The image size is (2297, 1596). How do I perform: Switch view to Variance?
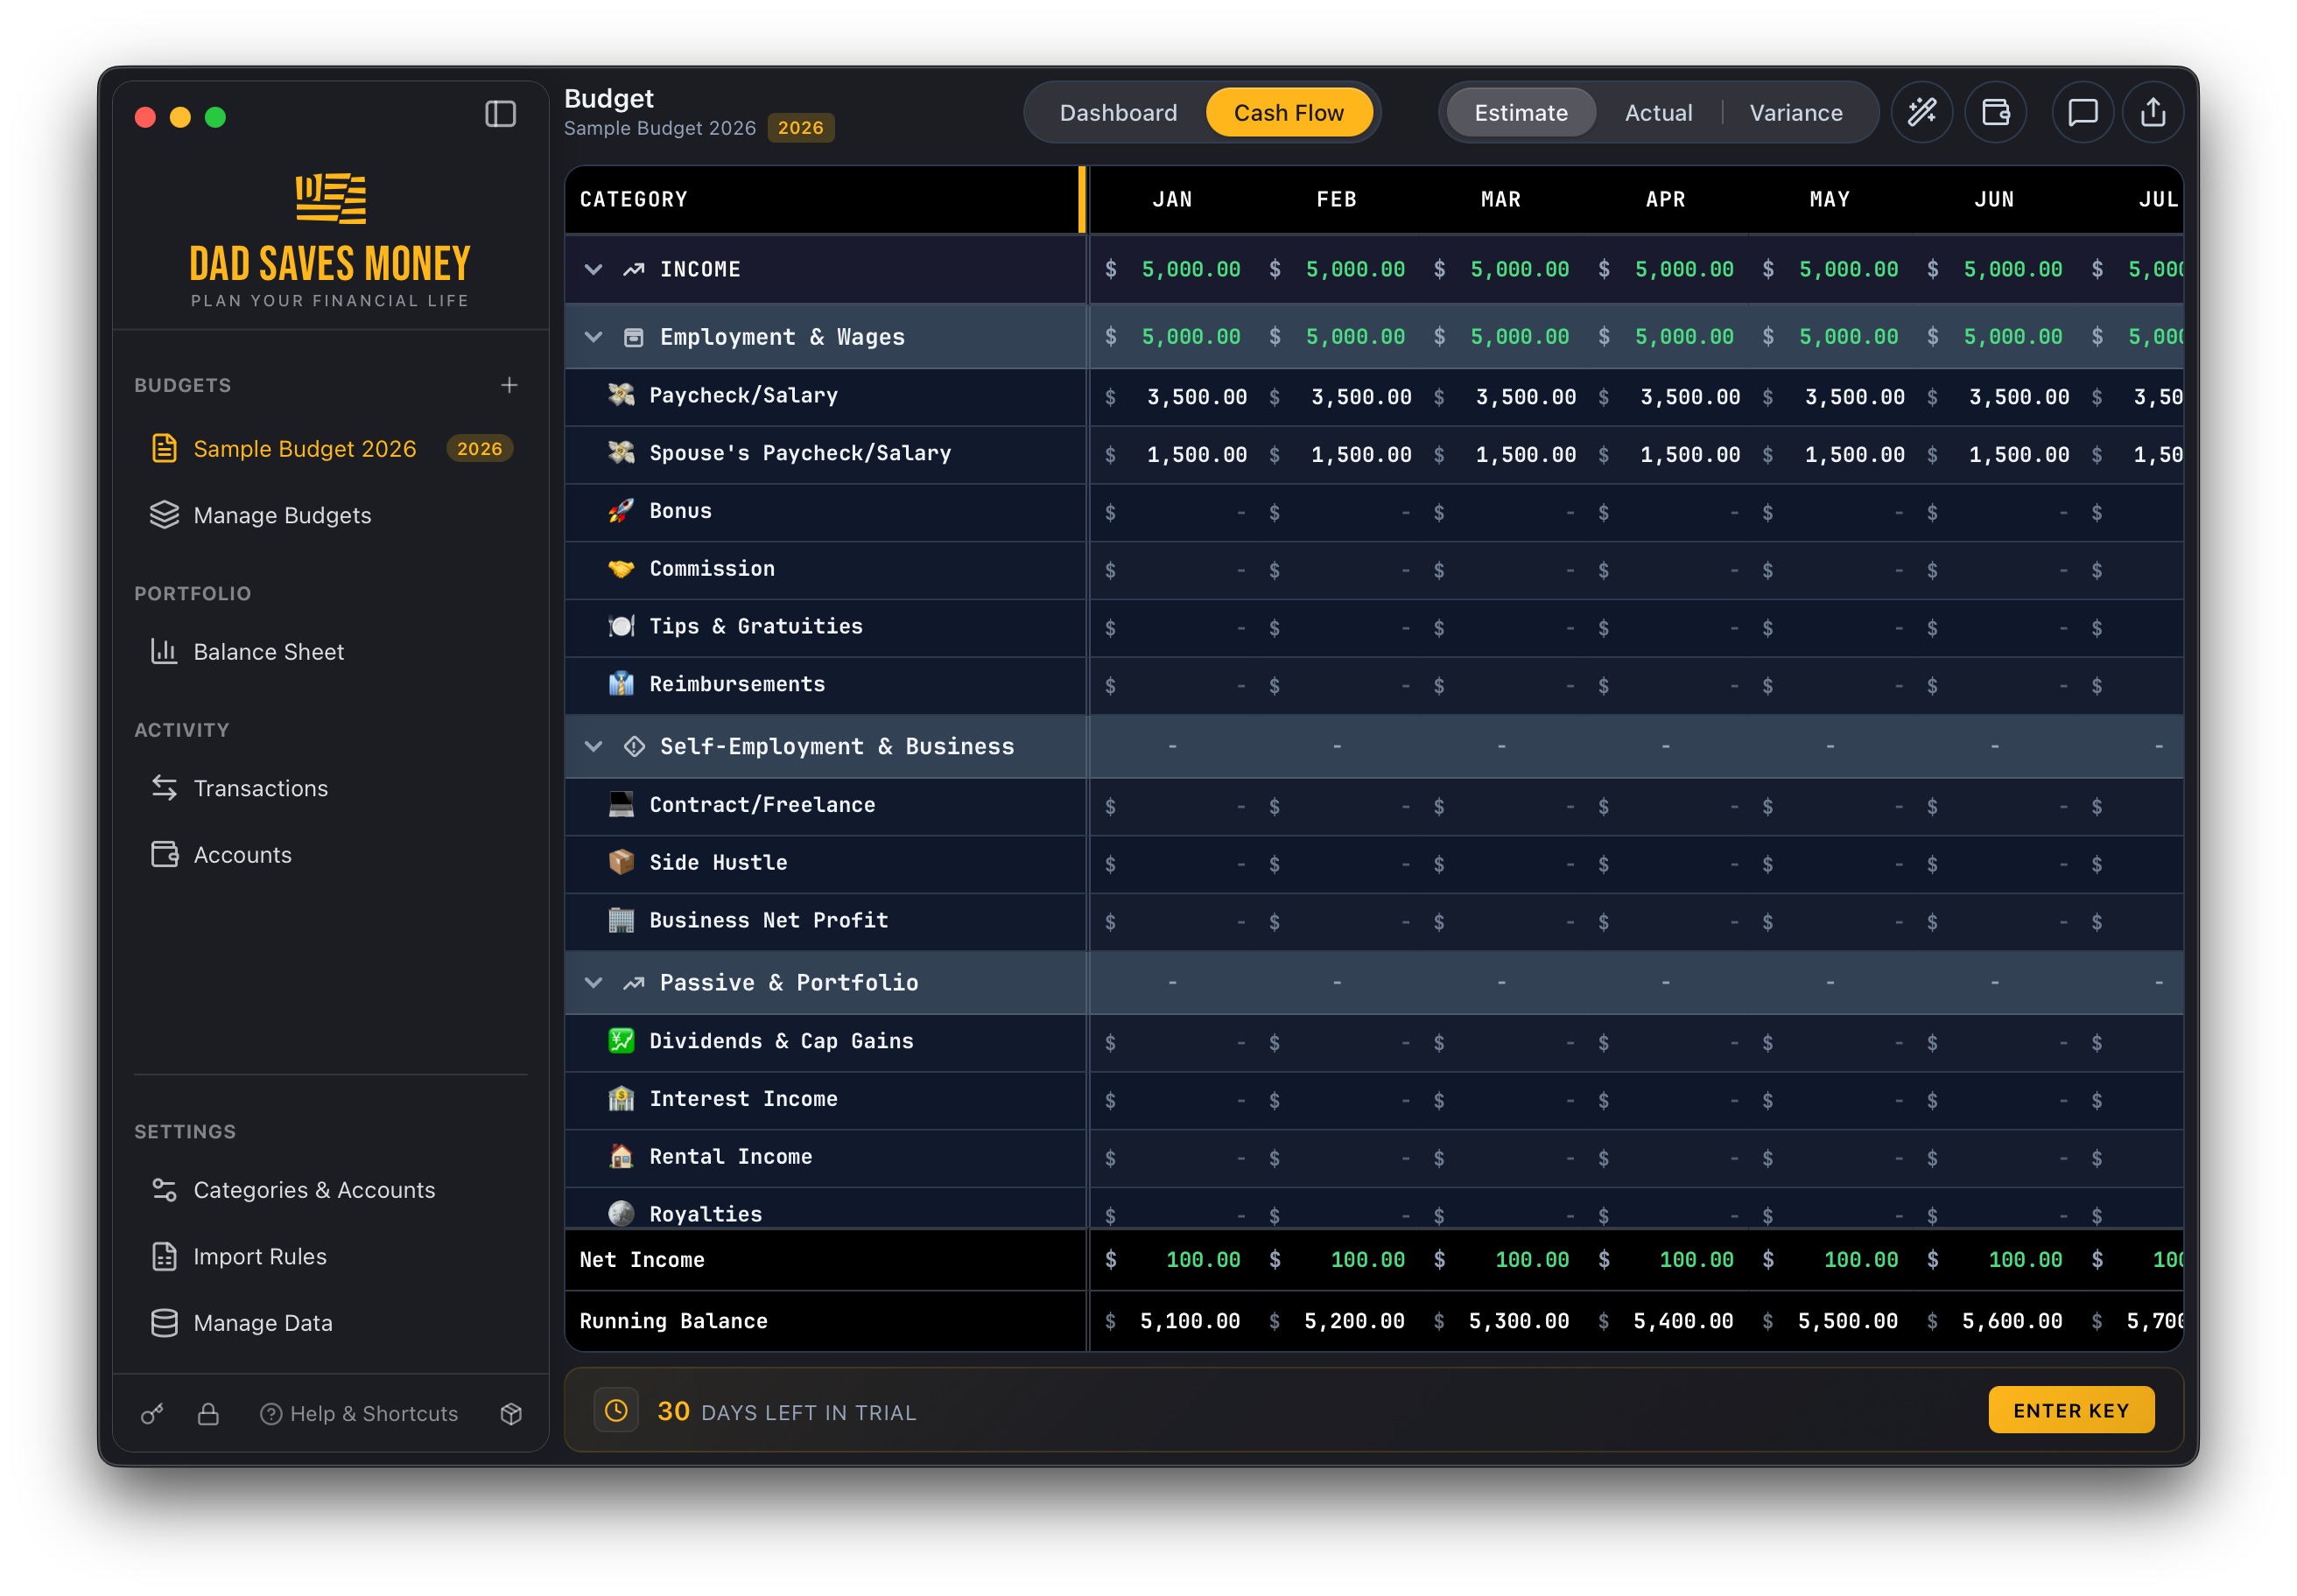coord(1795,113)
